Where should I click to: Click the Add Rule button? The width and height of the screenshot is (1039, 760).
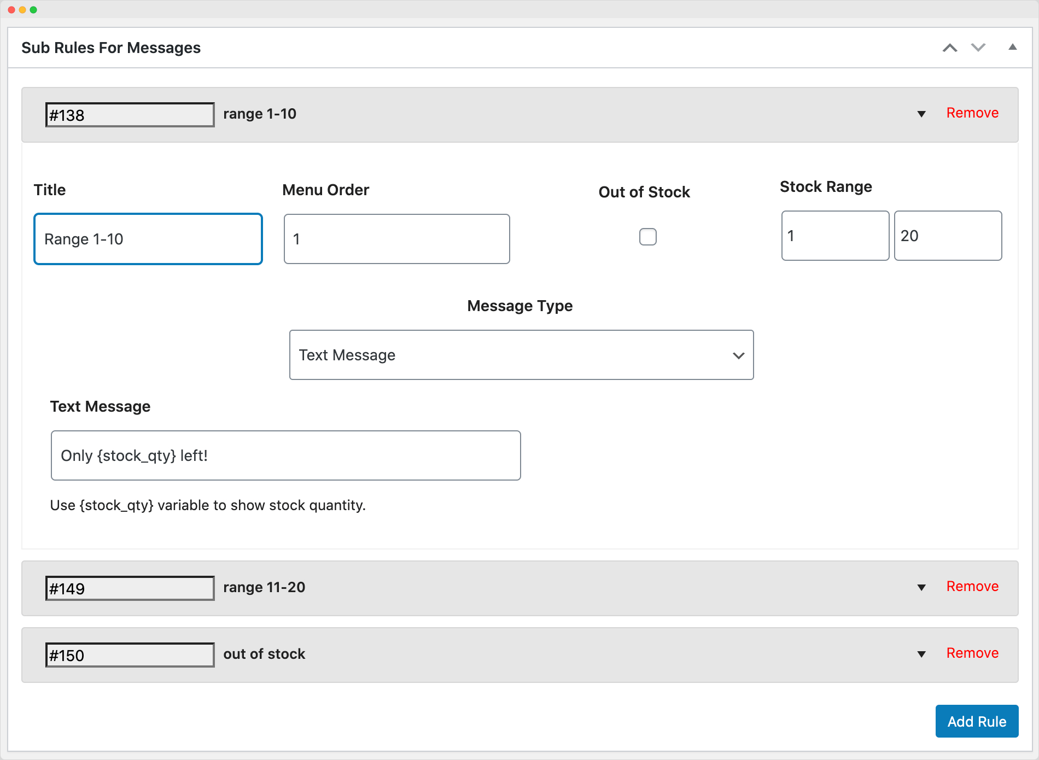pos(977,721)
